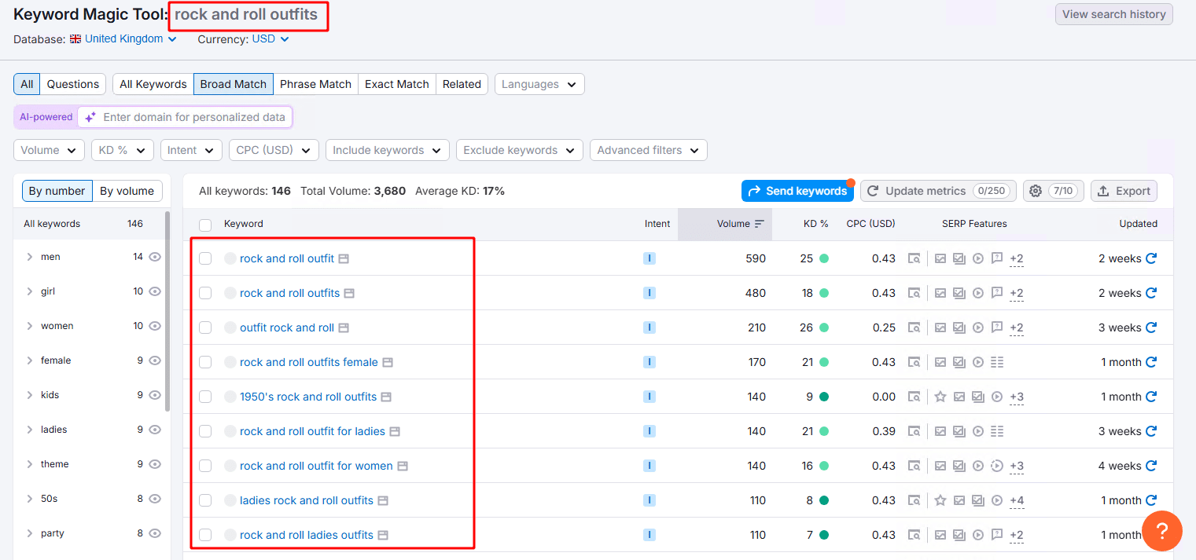Tick checkbox for outfit rock and roll
The height and width of the screenshot is (560, 1196).
coord(205,328)
